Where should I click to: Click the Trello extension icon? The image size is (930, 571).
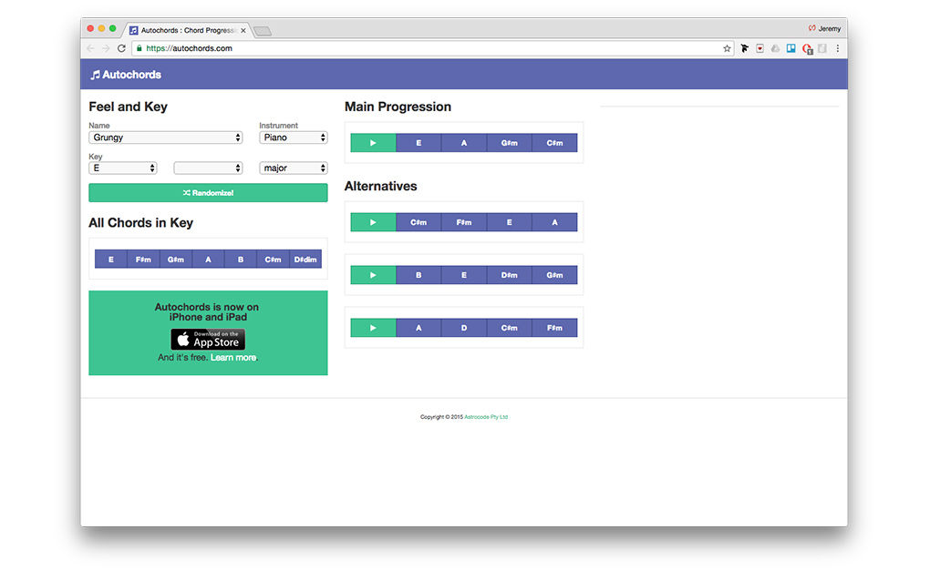pyautogui.click(x=791, y=48)
